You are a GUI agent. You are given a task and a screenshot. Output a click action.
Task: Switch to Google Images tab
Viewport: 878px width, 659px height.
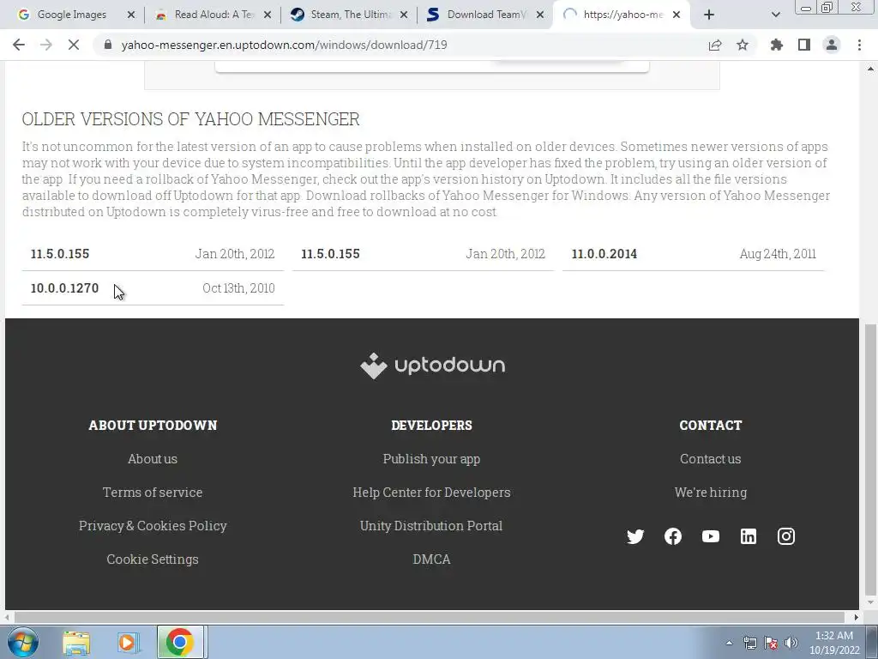pos(72,15)
